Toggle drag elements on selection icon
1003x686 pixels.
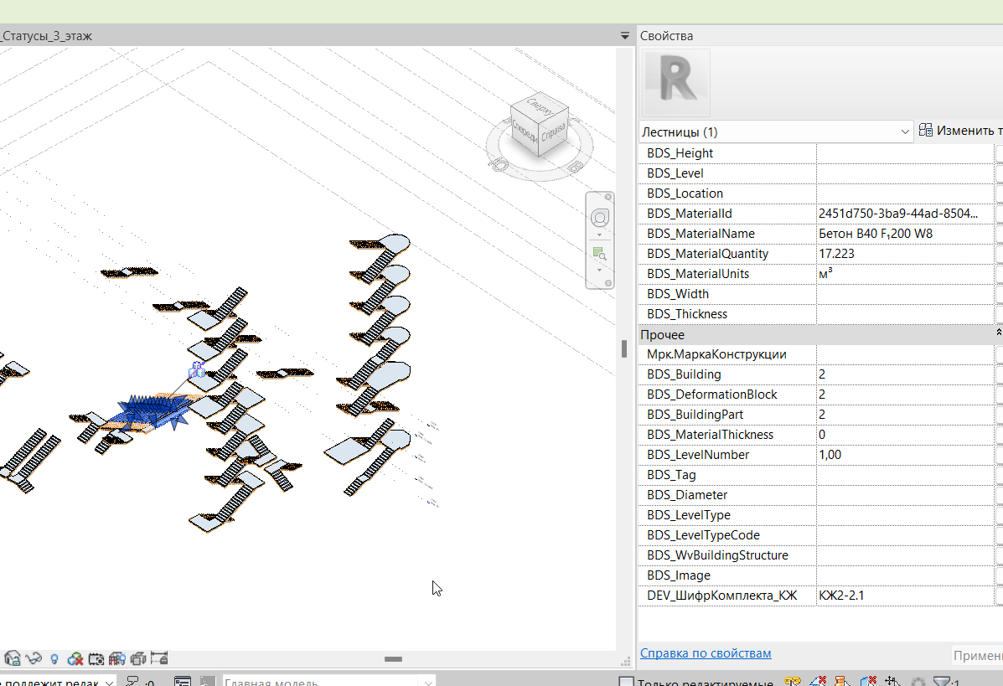(892, 682)
